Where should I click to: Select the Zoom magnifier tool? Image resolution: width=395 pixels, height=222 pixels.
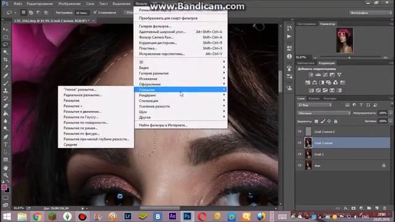[x=6, y=175]
